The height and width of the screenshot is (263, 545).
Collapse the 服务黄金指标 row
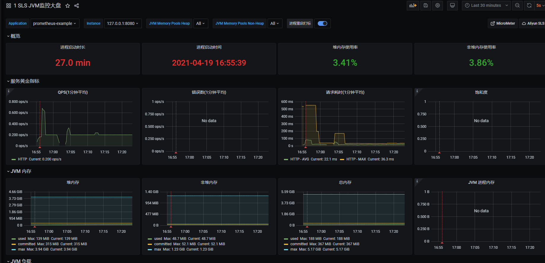[x=25, y=81]
